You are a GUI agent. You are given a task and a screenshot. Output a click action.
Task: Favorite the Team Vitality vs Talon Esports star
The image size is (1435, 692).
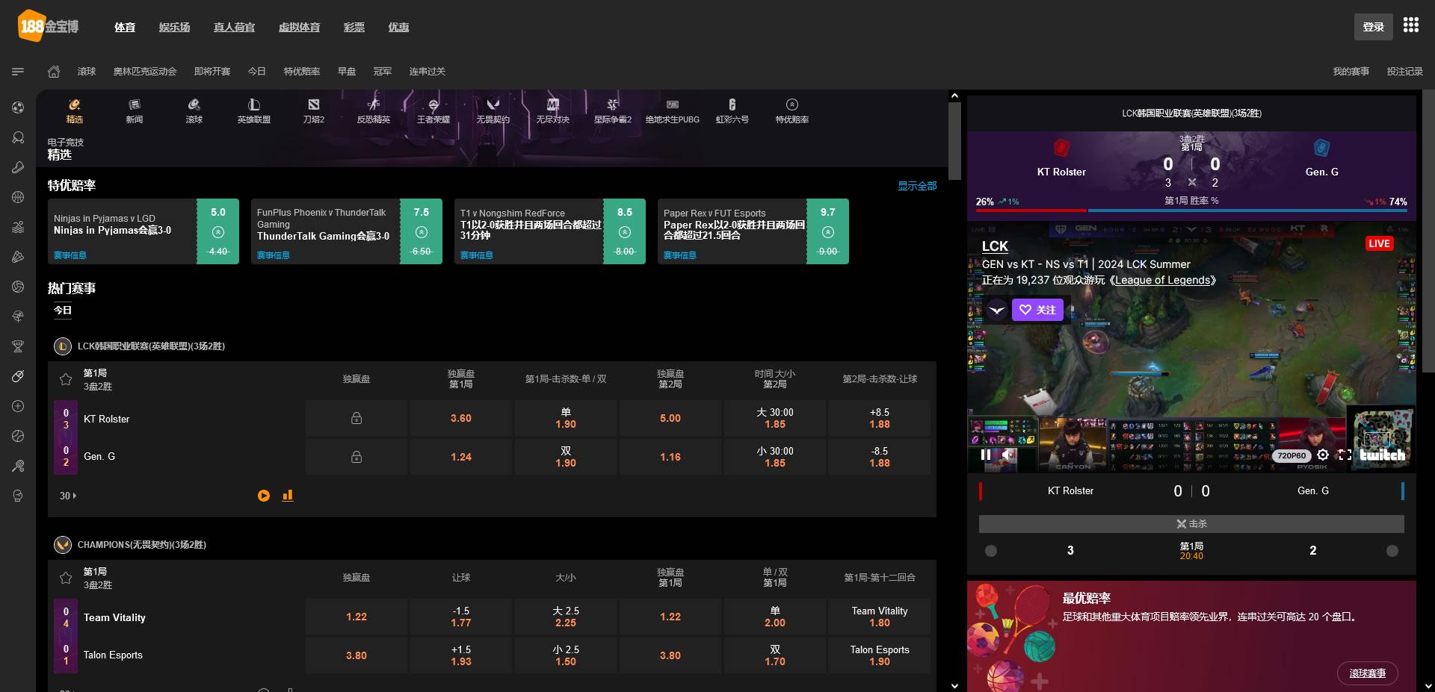tap(66, 578)
